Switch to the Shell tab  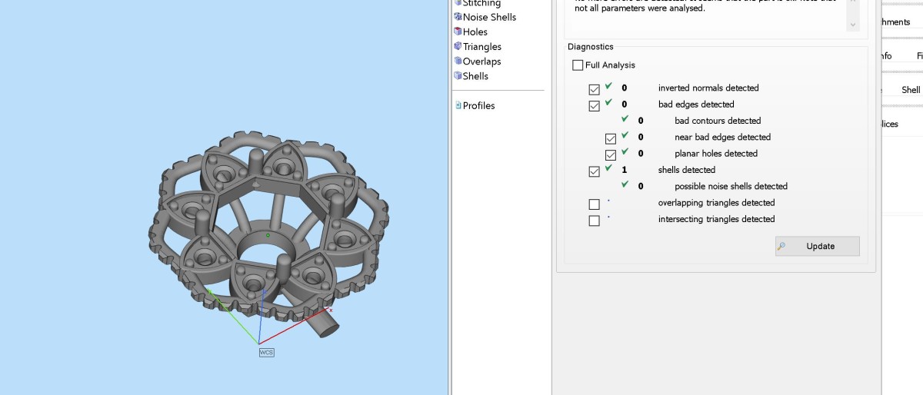[x=910, y=90]
